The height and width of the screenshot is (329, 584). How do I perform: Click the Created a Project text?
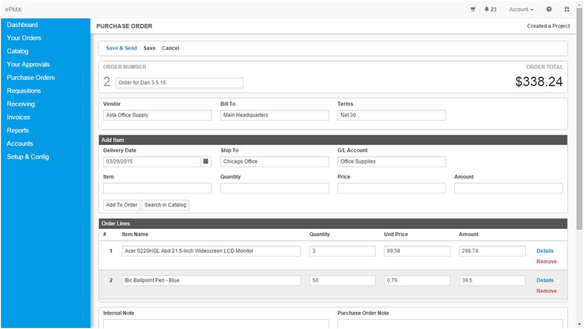(x=548, y=26)
